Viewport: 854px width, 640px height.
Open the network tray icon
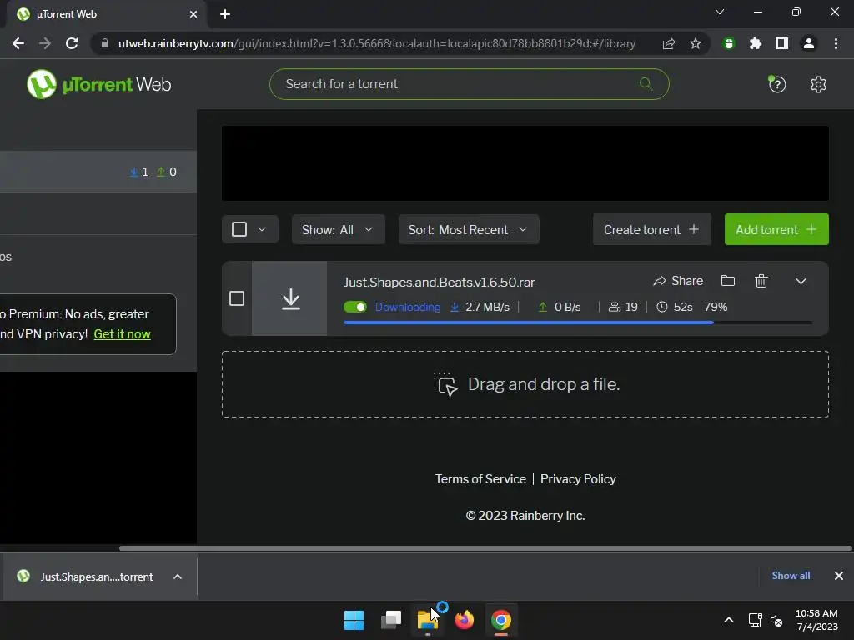[755, 620]
